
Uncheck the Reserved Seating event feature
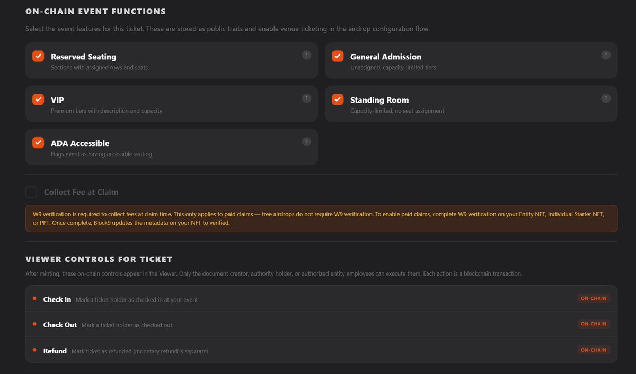[x=38, y=55]
